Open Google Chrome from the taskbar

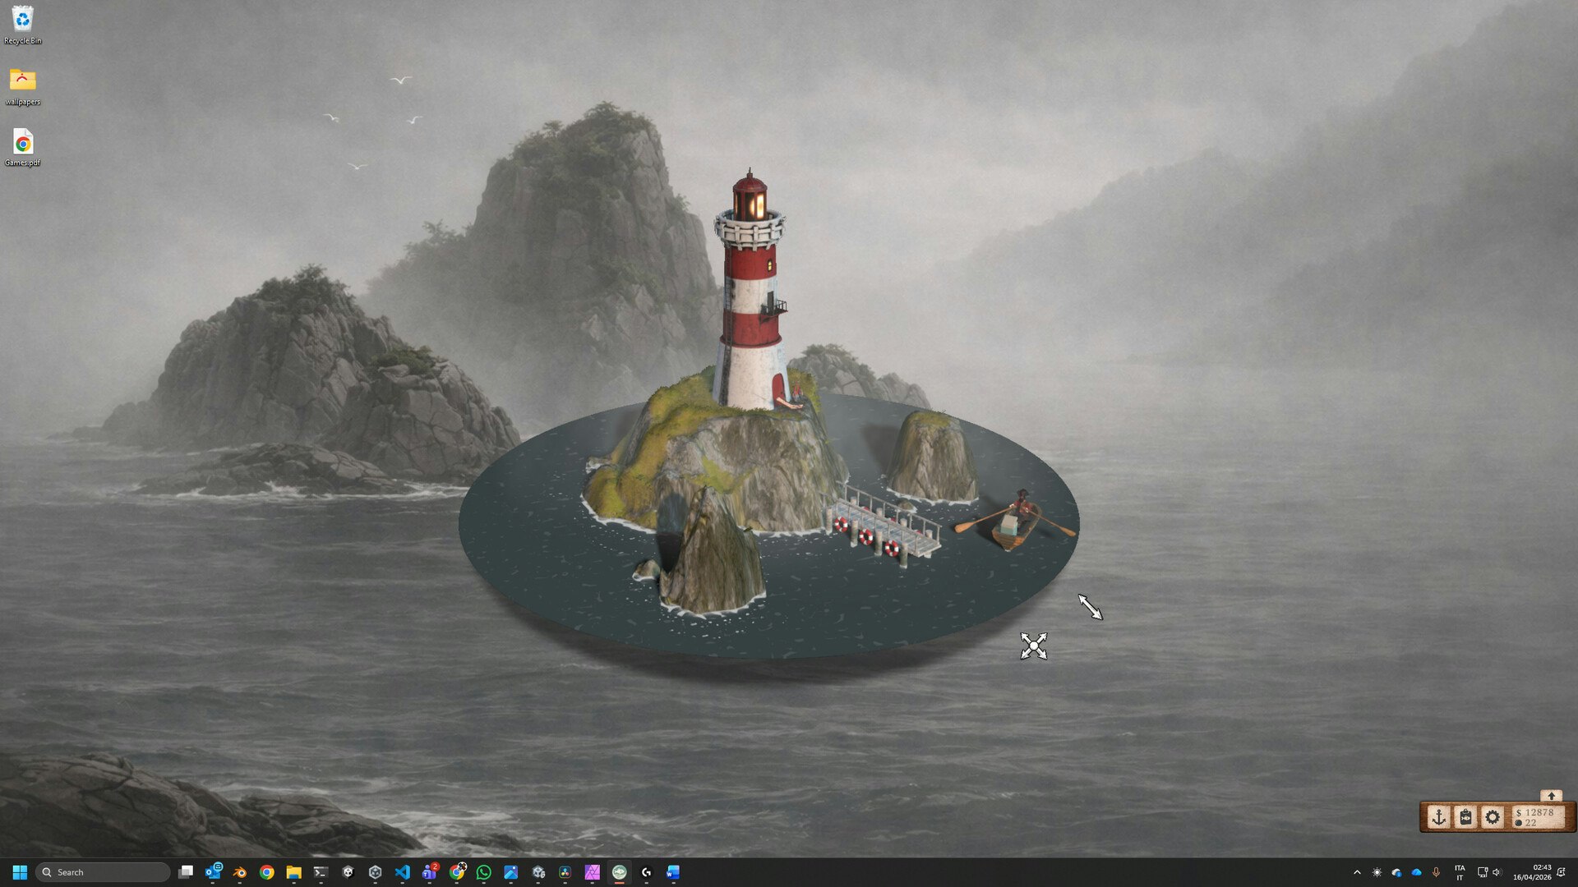[x=267, y=872]
